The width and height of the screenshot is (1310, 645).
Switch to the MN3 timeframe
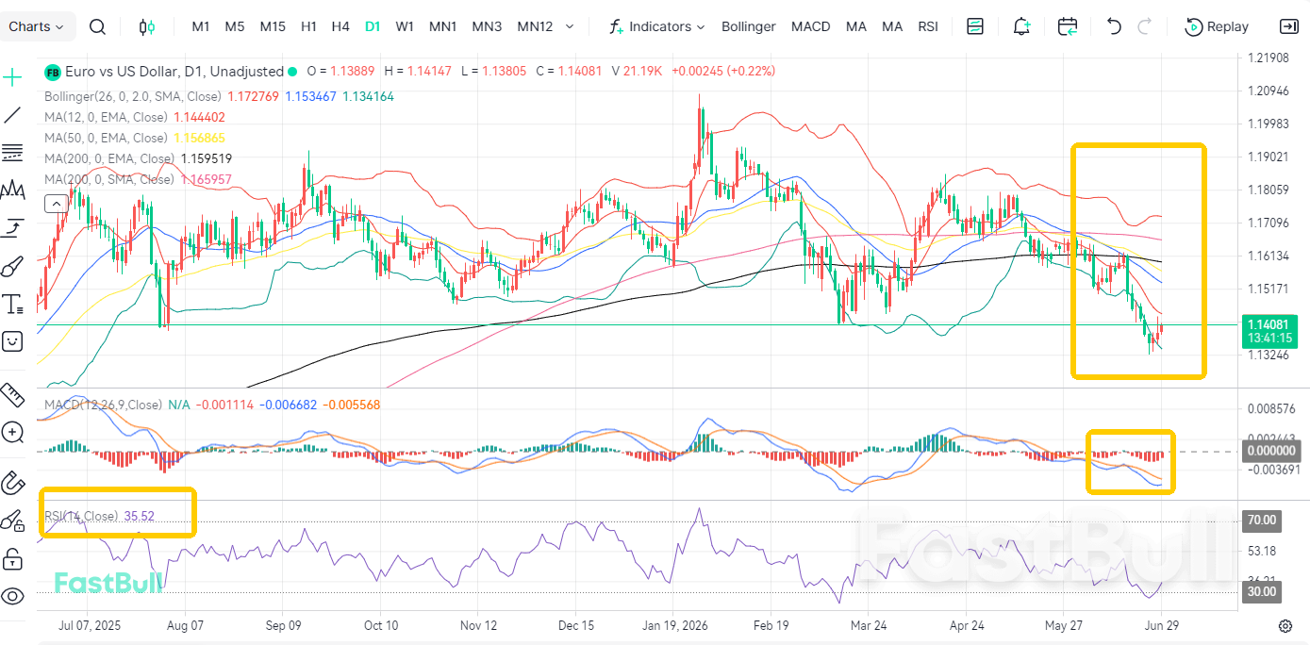pyautogui.click(x=487, y=26)
